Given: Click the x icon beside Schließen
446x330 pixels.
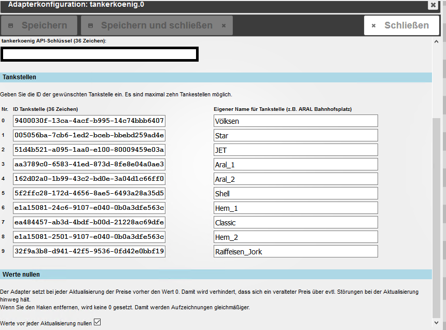Looking at the screenshot, I should coord(374,25).
